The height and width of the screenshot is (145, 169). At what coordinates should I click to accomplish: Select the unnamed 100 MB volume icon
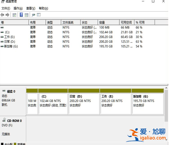click(x=2, y=28)
